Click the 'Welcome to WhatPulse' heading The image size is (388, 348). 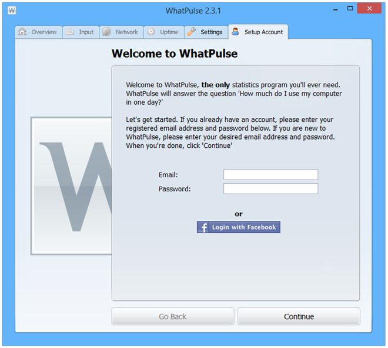(175, 54)
